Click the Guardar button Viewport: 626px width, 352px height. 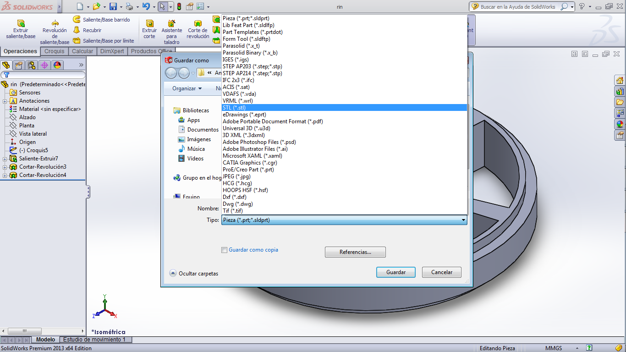pos(396,272)
